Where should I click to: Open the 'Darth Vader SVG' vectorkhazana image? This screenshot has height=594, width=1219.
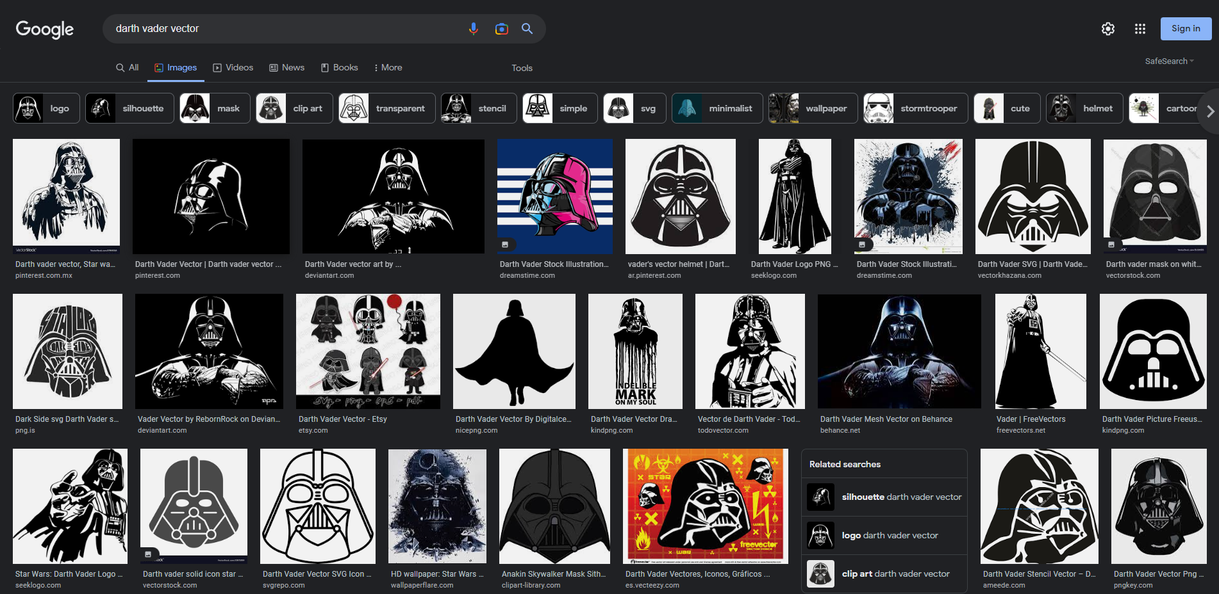click(x=1033, y=197)
